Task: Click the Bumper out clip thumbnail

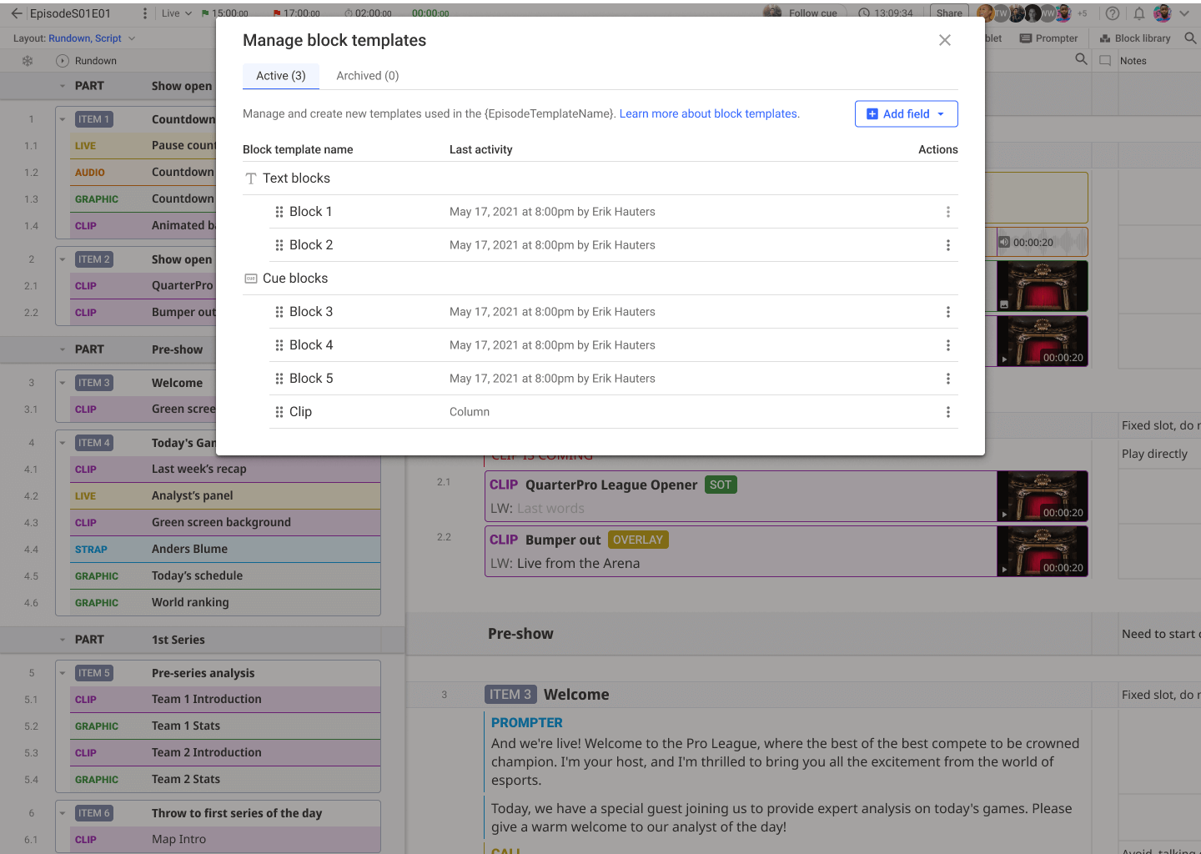Action: (x=1043, y=551)
